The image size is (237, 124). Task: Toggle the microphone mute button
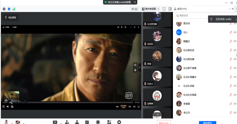pos(6,122)
